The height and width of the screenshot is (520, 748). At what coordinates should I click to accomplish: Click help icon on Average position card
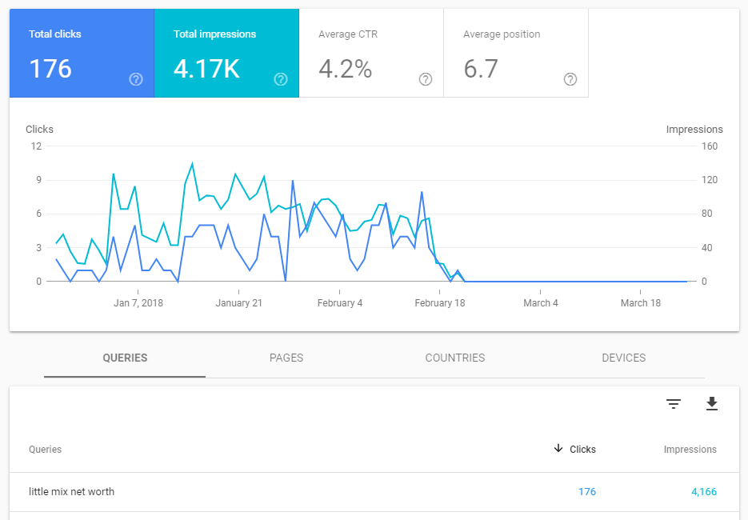[570, 79]
